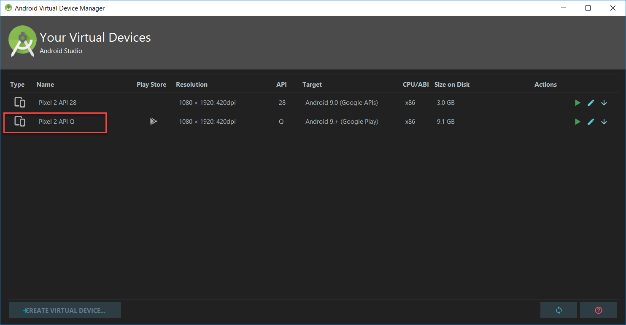Click the Android Studio logo in header
The image size is (626, 325).
click(x=22, y=41)
